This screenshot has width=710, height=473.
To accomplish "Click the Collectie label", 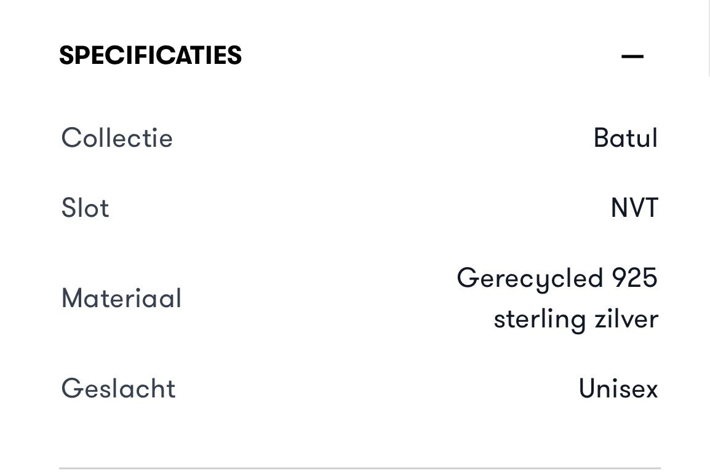I will (117, 138).
